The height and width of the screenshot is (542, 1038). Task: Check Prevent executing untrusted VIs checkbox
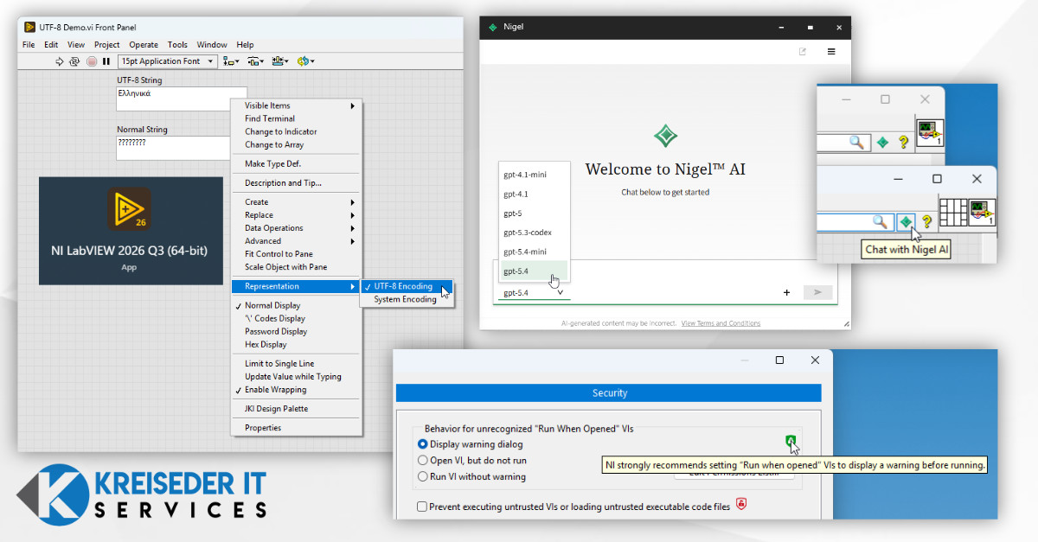[422, 507]
